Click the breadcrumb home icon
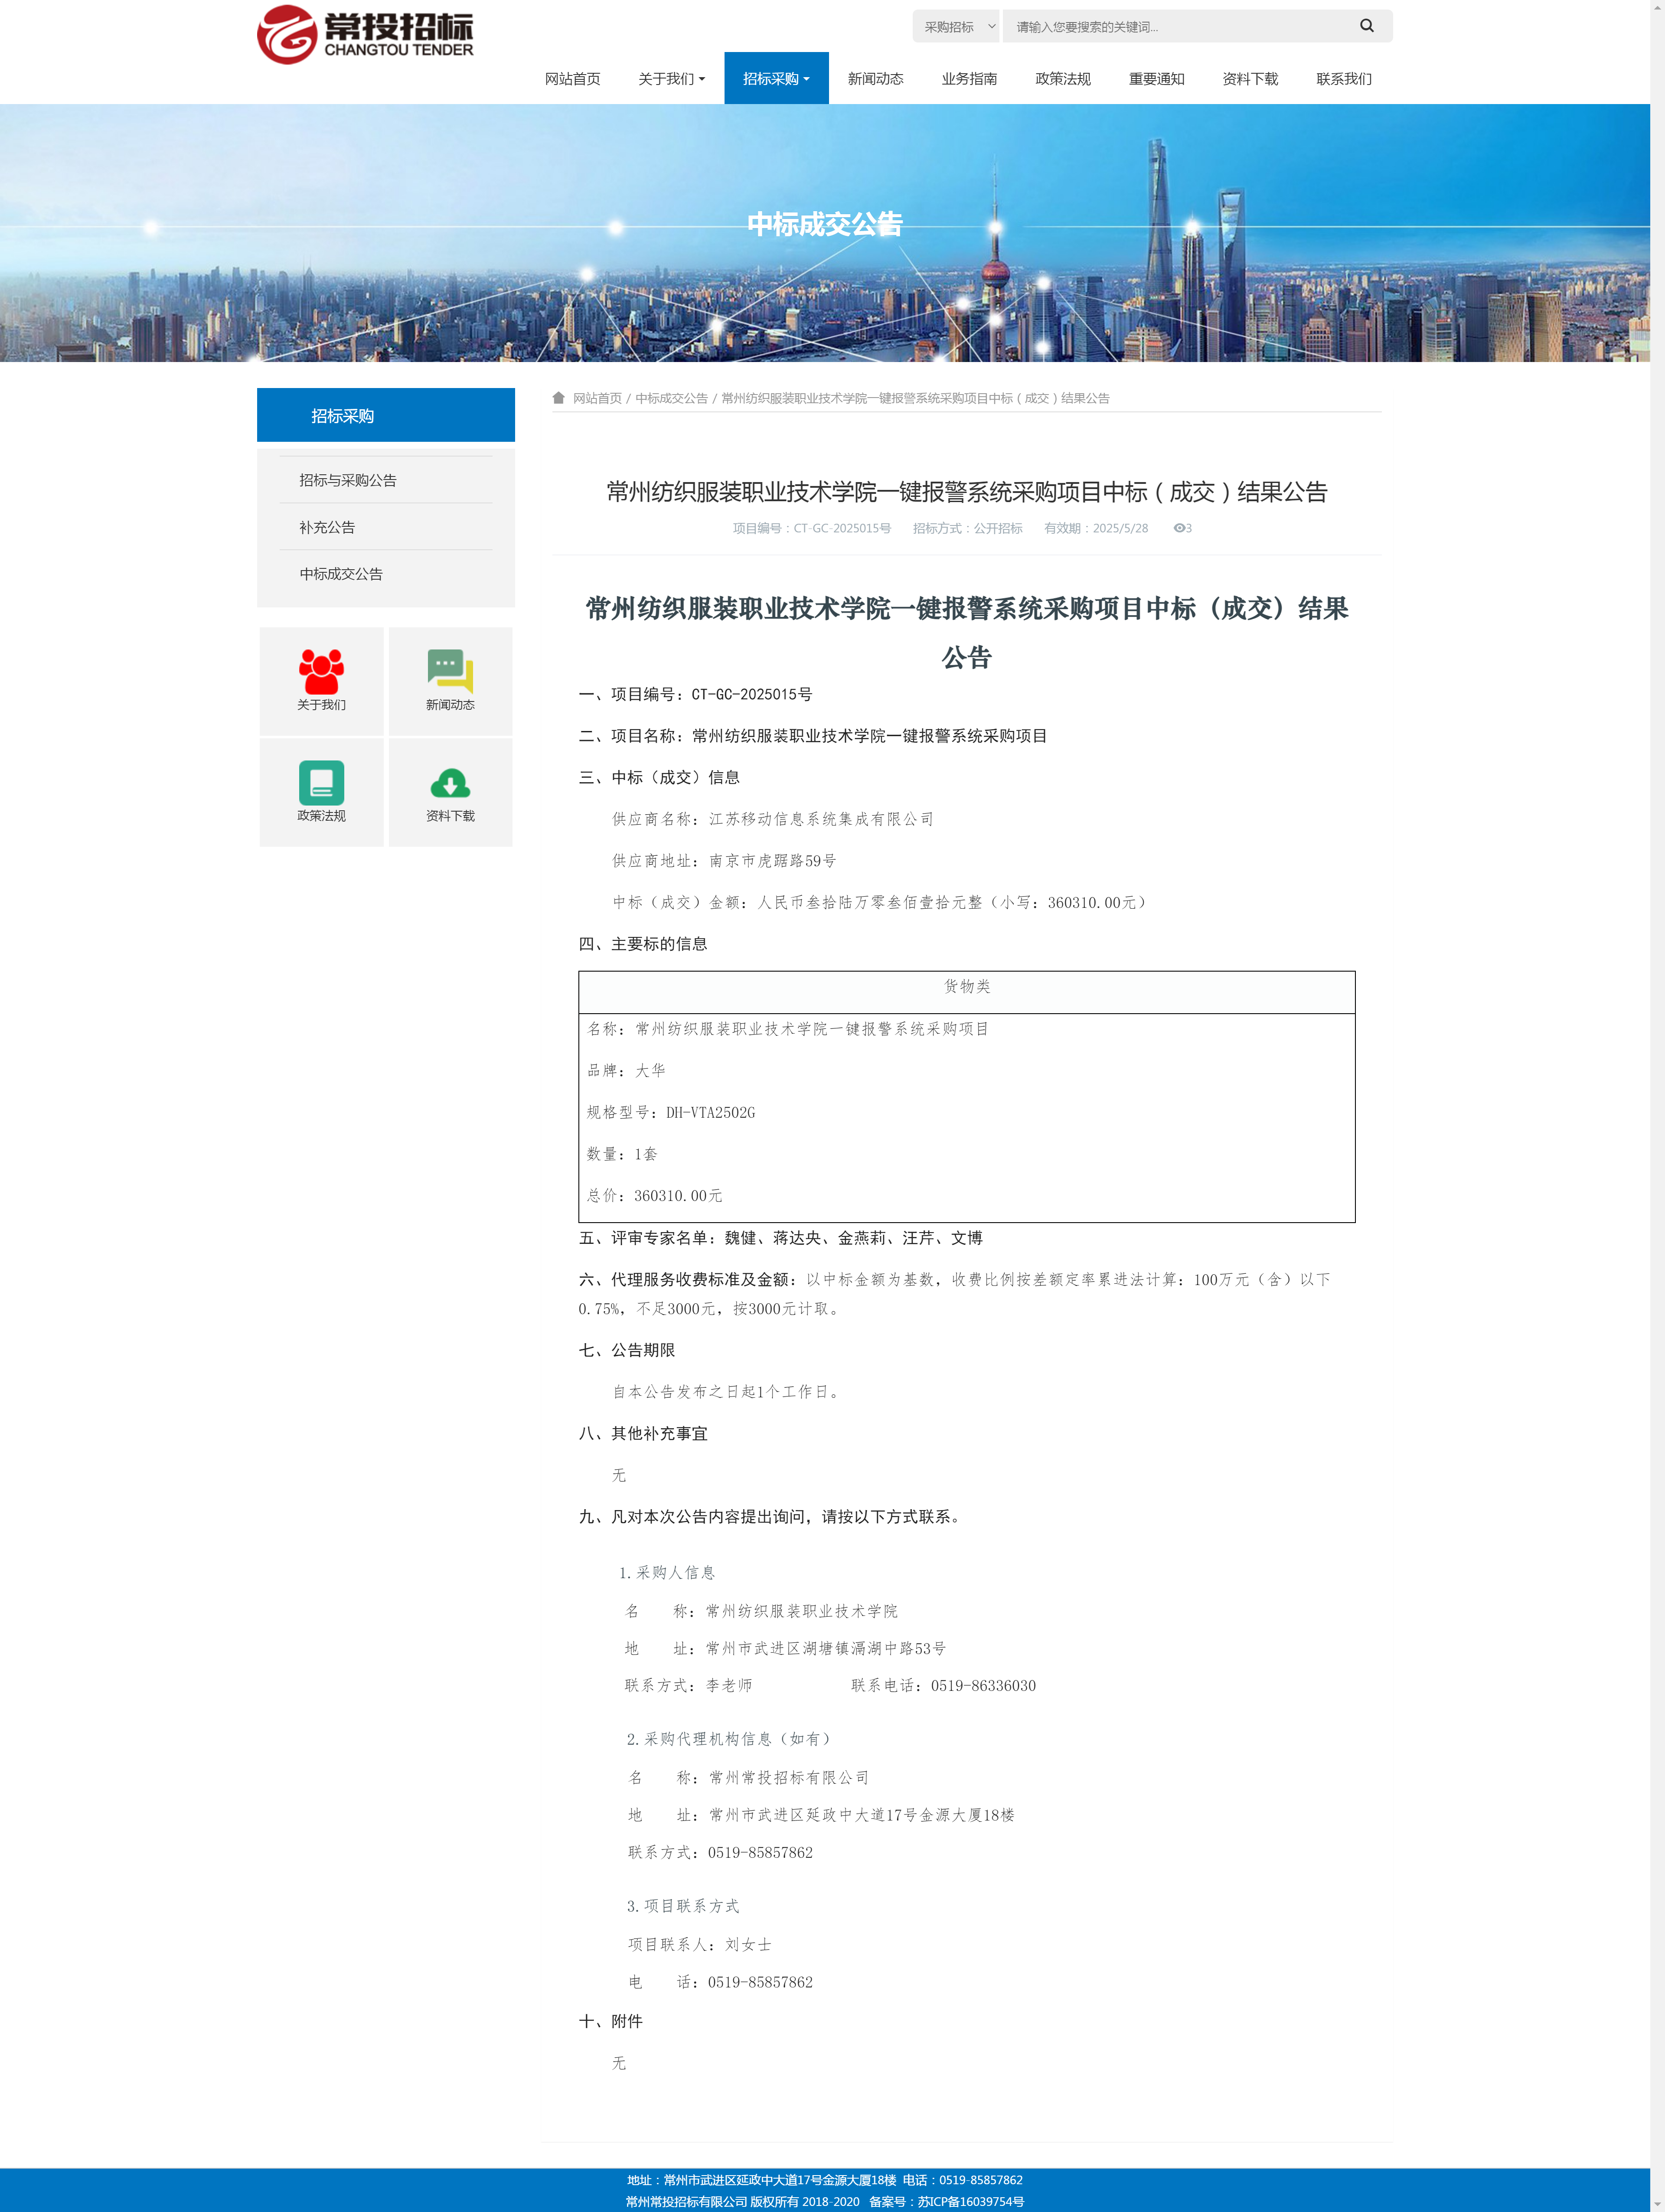 [559, 398]
